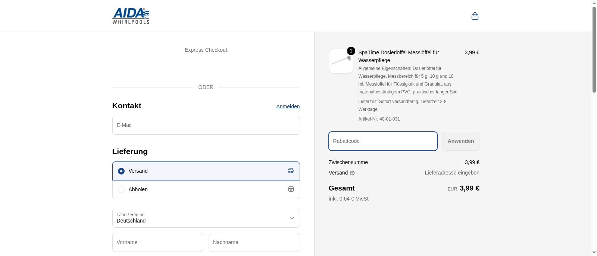Click the AIDA Whirlpools logo
Screen dimensions: 597x256
pyautogui.click(x=131, y=16)
